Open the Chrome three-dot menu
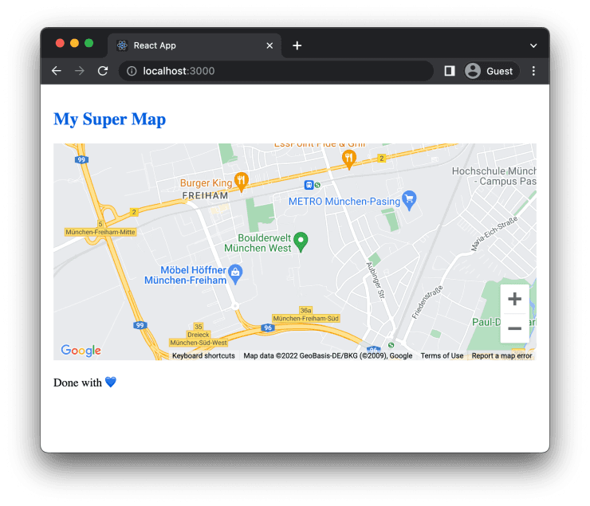The image size is (590, 506). click(533, 71)
